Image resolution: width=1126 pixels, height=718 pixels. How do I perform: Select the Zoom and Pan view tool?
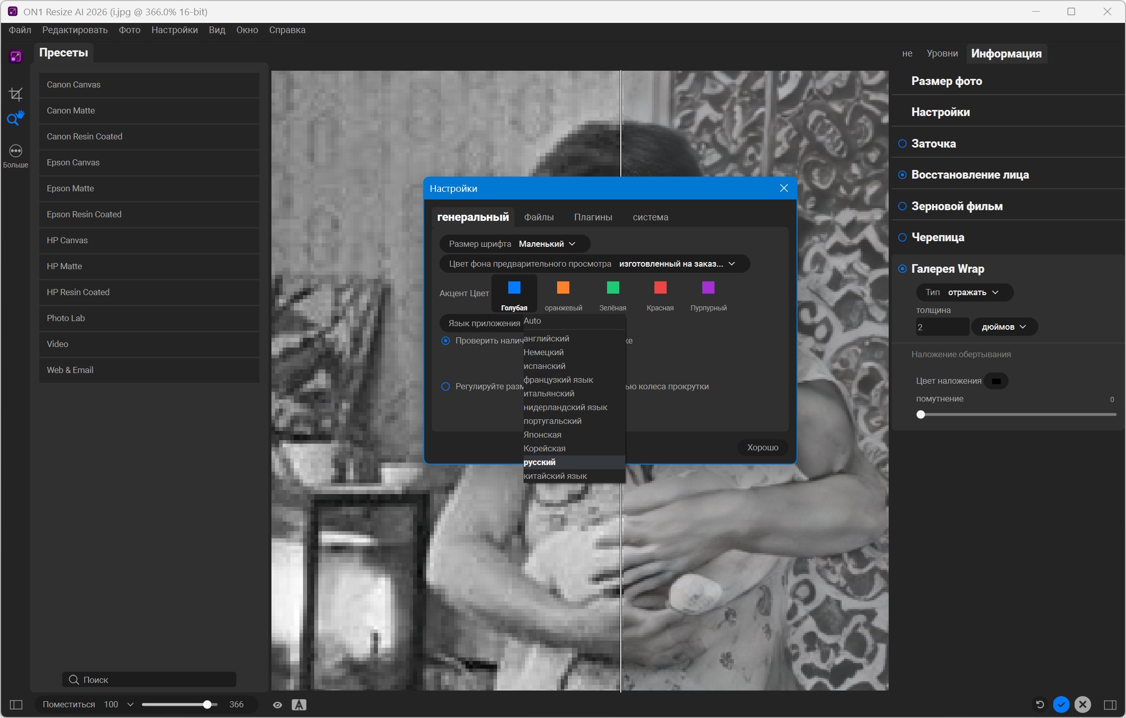(x=15, y=119)
